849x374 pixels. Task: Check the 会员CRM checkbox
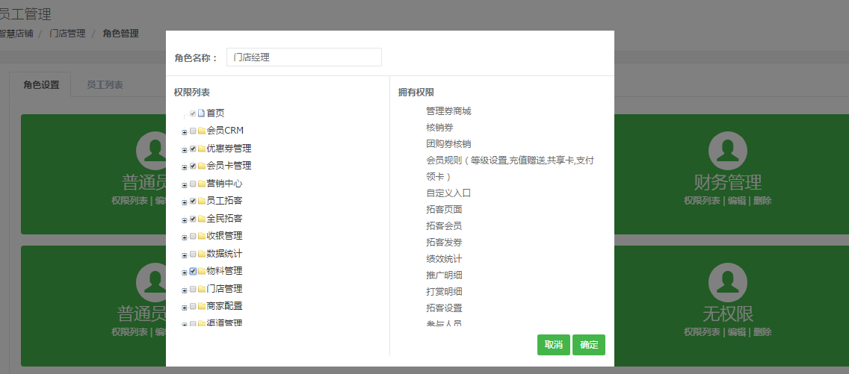(x=193, y=131)
